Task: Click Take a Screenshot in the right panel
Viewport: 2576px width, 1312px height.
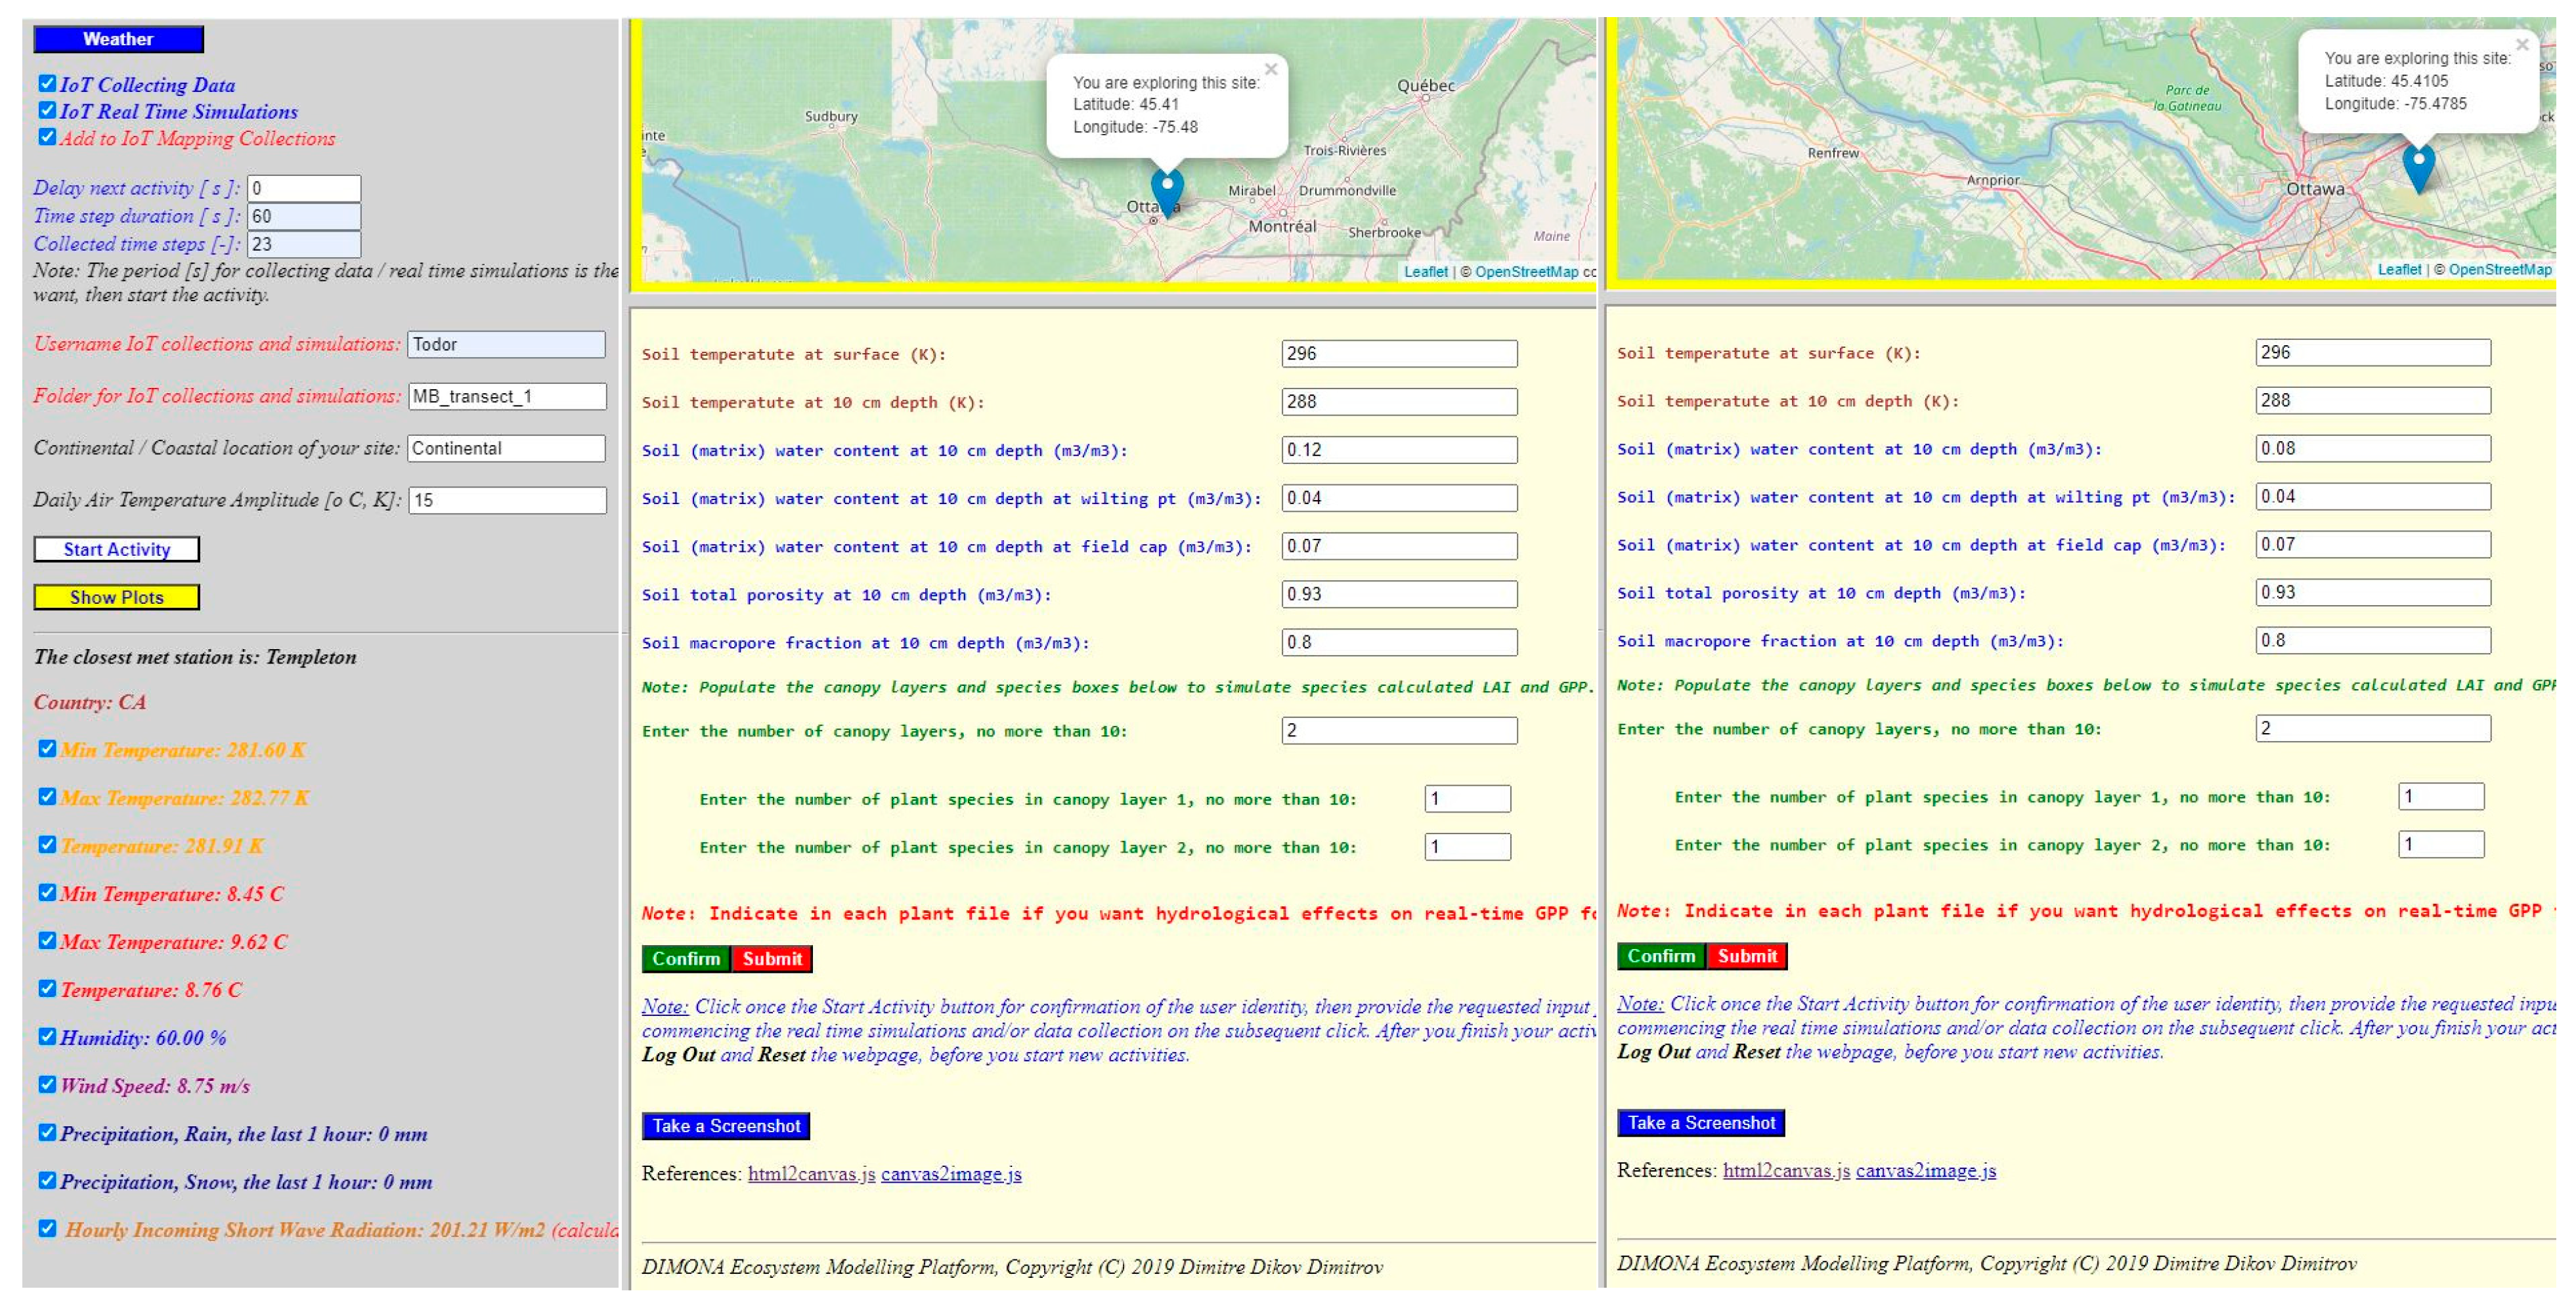Action: (x=1701, y=1123)
